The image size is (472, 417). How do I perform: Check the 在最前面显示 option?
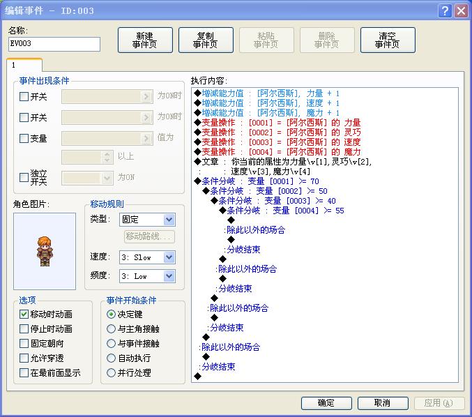tap(24, 373)
